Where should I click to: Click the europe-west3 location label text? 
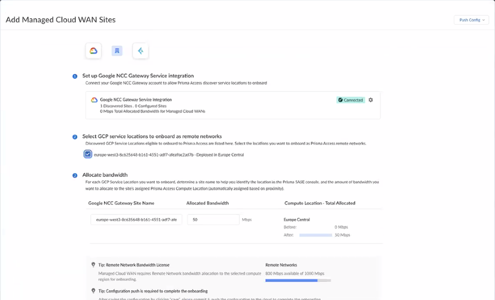tap(169, 155)
